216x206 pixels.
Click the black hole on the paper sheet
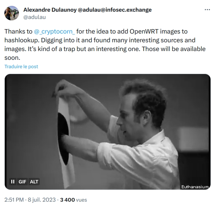coord(63,139)
